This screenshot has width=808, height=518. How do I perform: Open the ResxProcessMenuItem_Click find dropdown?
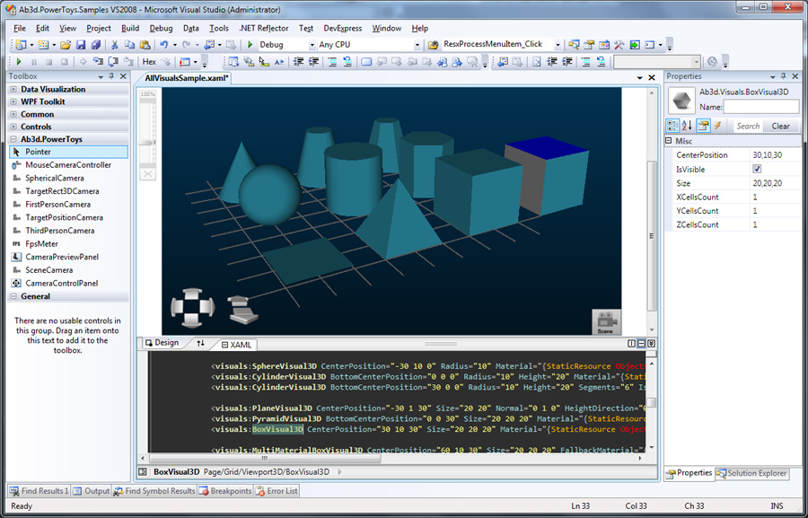pos(558,46)
